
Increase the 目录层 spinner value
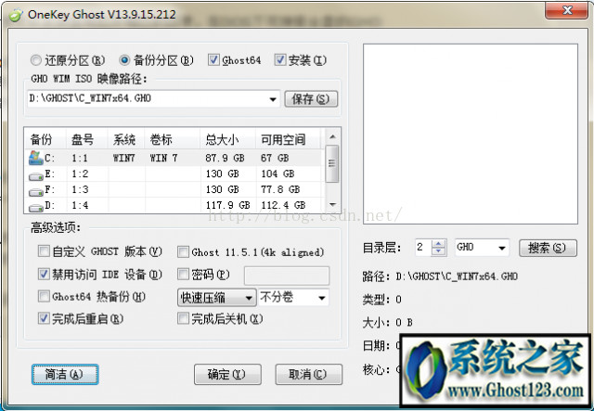(x=438, y=244)
